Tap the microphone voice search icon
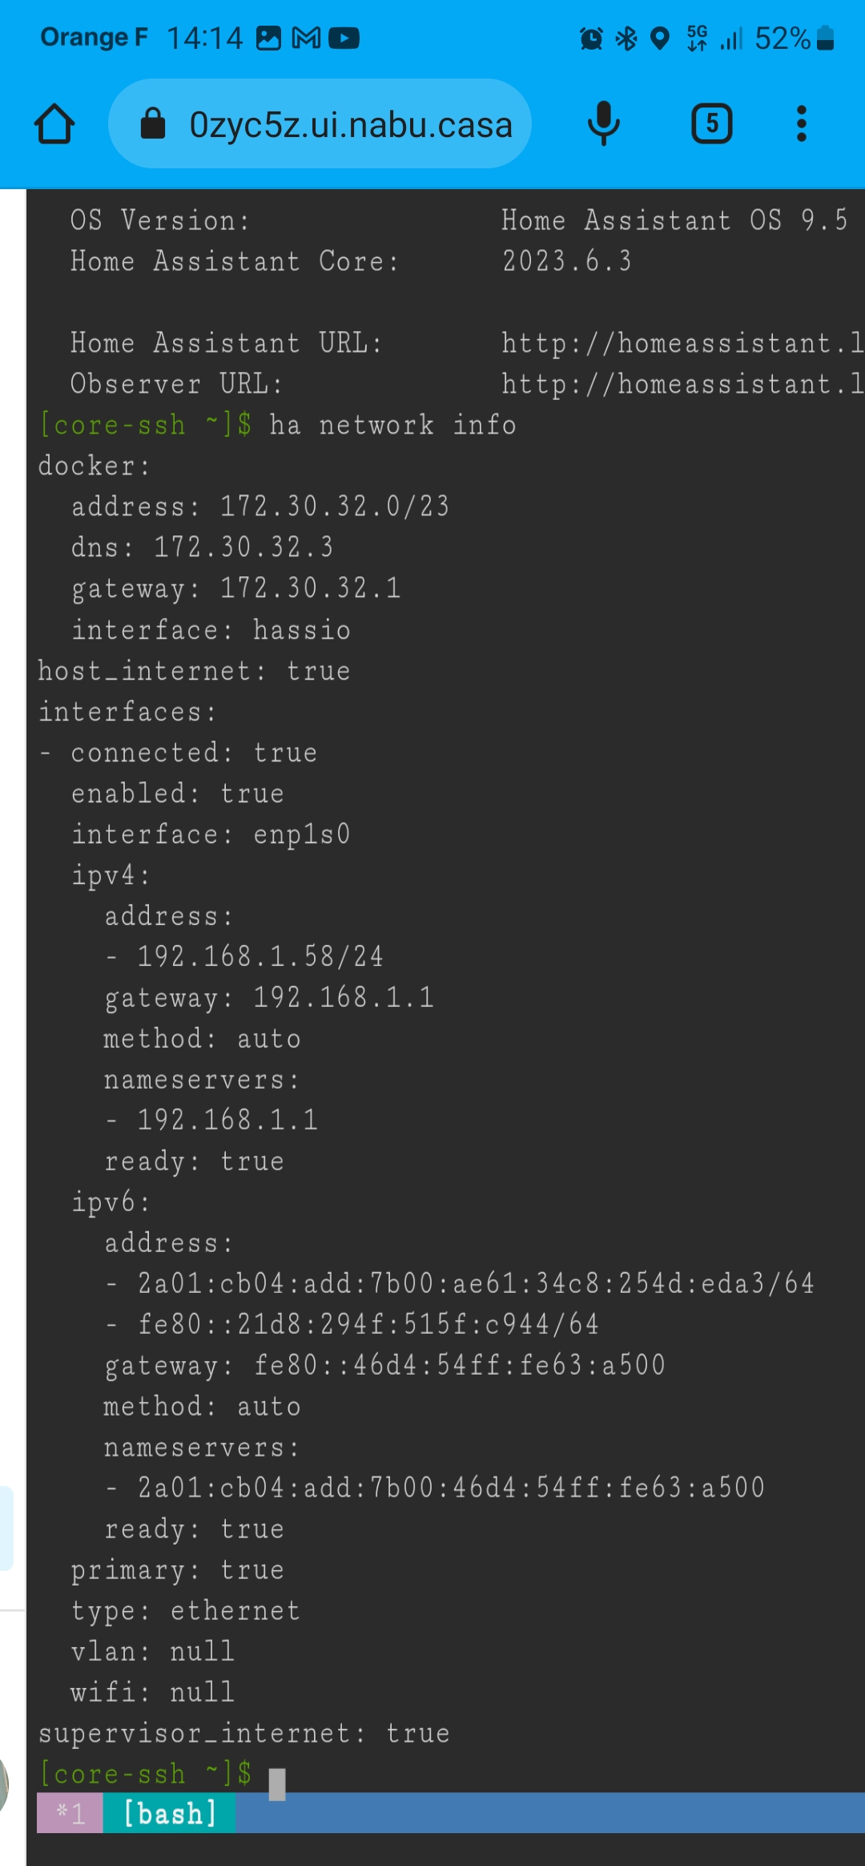 pyautogui.click(x=603, y=123)
